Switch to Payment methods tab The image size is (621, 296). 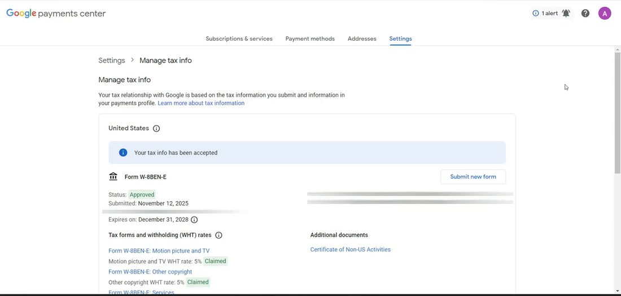point(310,39)
